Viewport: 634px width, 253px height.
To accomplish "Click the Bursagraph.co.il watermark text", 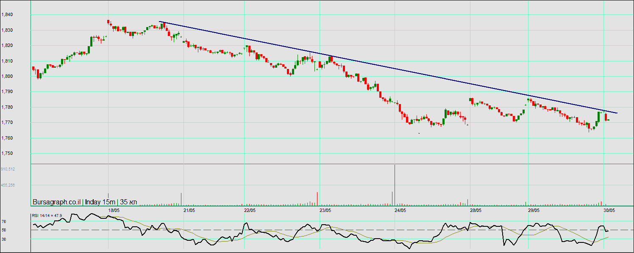I will pyautogui.click(x=56, y=202).
